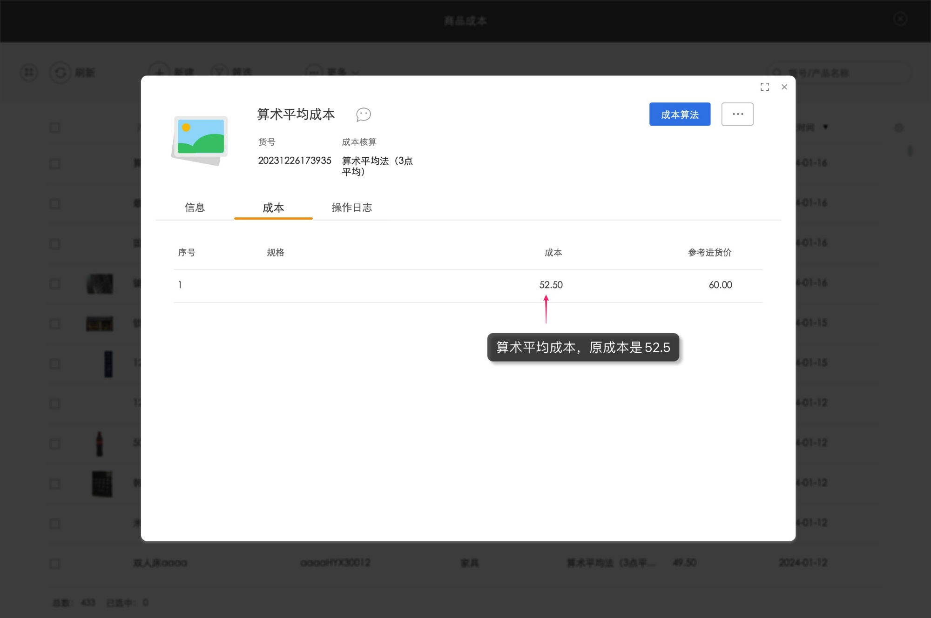Image resolution: width=931 pixels, height=618 pixels.
Task: Open the 时间 sort order dropdown arrow
Action: point(824,127)
